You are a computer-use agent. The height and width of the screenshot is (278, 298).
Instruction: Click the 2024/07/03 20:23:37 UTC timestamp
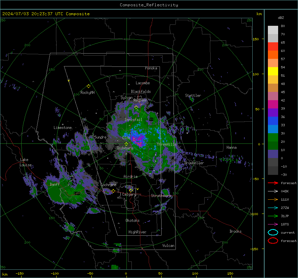click(x=33, y=14)
